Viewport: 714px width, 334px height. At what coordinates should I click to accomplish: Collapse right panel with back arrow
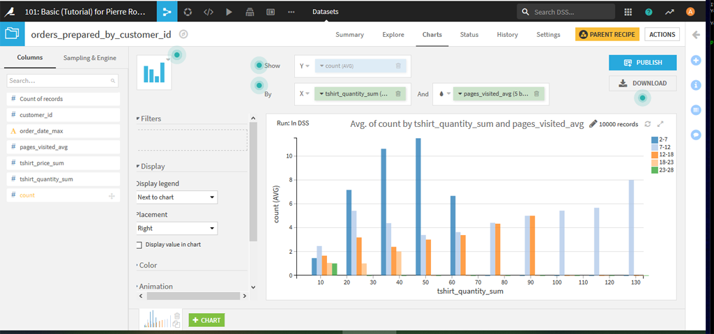[695, 35]
